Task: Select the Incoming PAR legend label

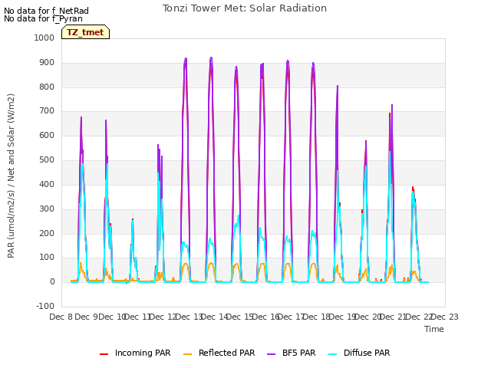Action: [x=143, y=353]
